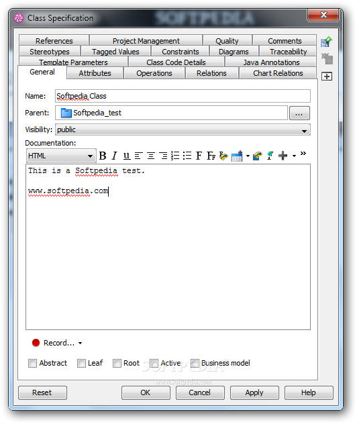Align documentation text left

139,156
